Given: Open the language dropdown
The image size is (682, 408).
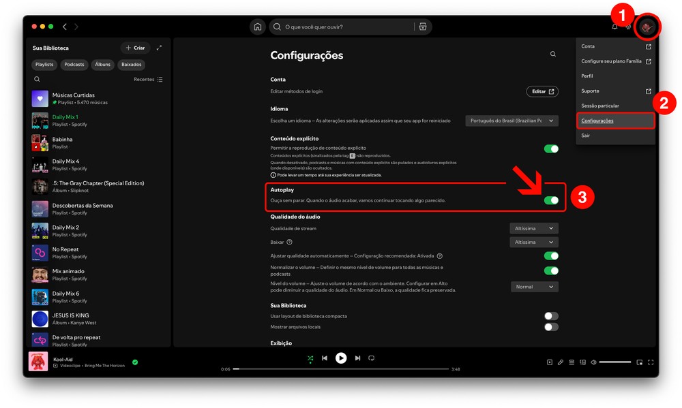Looking at the screenshot, I should [512, 121].
